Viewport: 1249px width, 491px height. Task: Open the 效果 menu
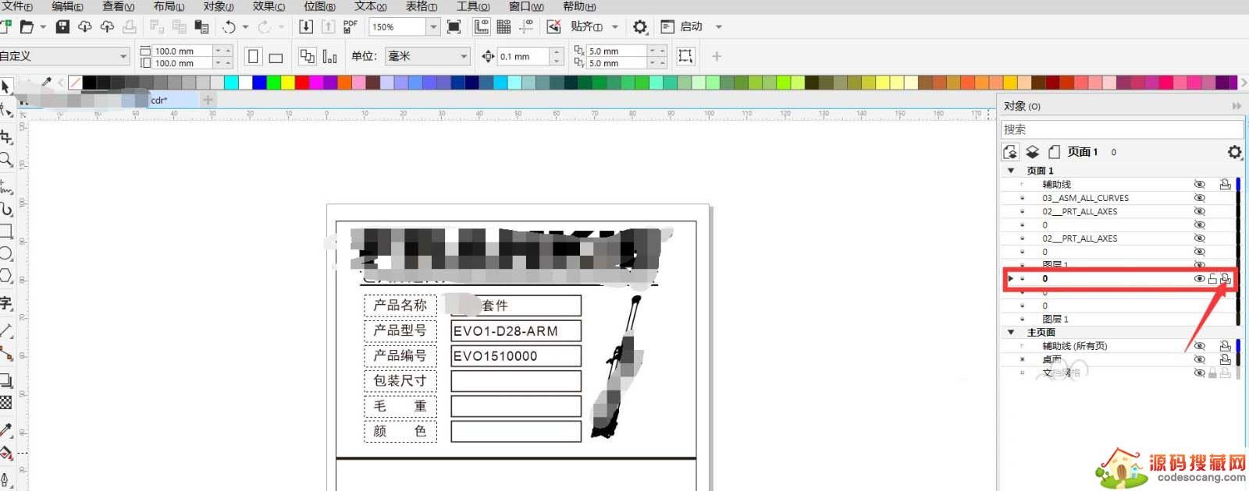[268, 6]
